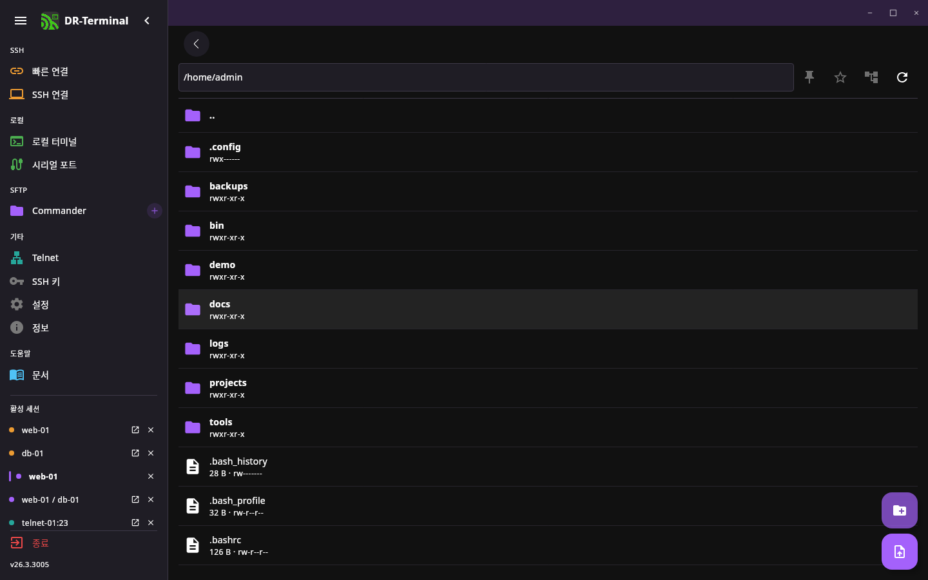928x580 pixels.
Task: Open the hamburger menu
Action: (21, 21)
